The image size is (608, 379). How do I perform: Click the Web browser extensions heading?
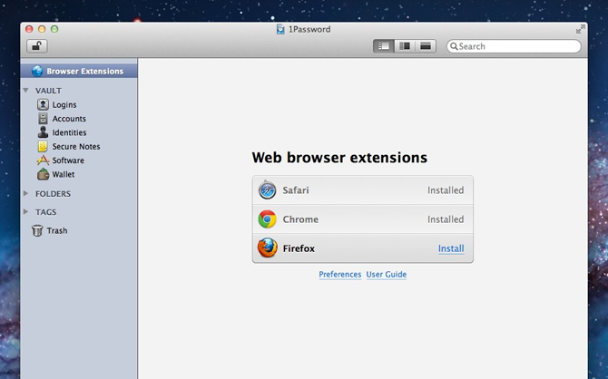coord(339,158)
